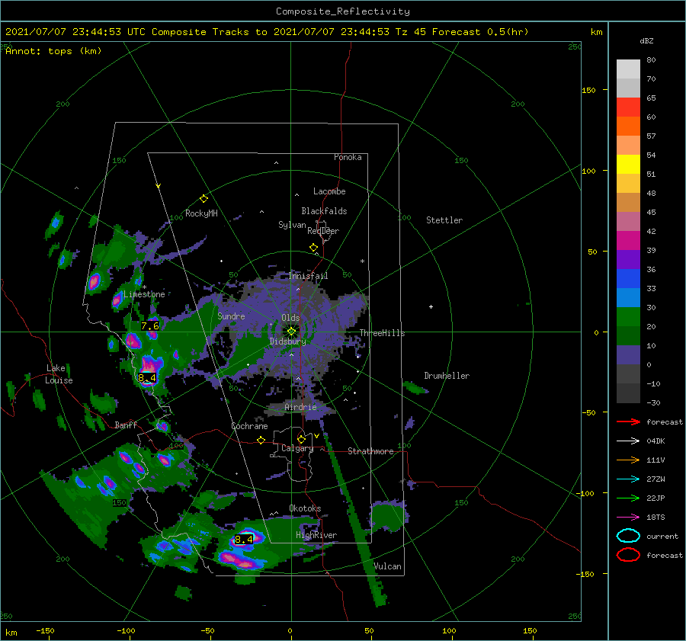Click the Calgary city label

[x=297, y=448]
